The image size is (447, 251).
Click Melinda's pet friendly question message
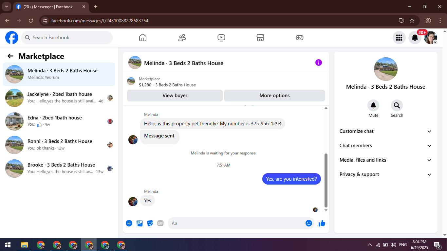click(213, 124)
